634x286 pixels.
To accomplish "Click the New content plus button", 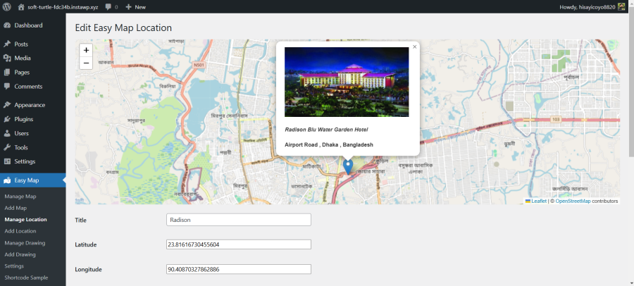I will tap(135, 7).
